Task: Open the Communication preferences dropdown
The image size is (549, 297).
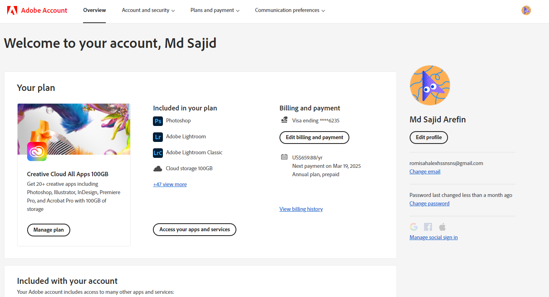Action: point(290,10)
